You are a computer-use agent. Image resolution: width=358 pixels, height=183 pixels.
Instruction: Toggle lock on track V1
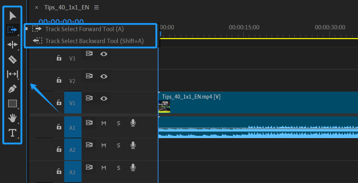coord(59,103)
